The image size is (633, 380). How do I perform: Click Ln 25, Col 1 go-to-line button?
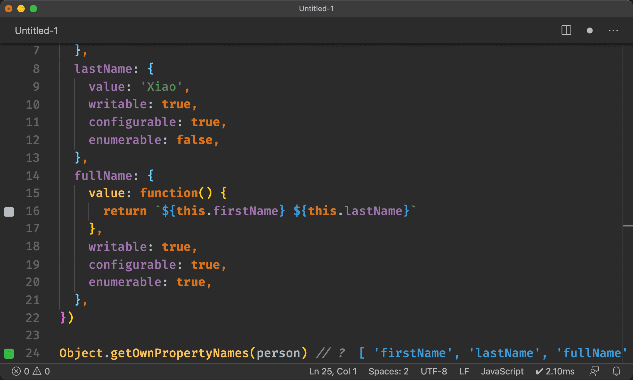[x=333, y=371]
